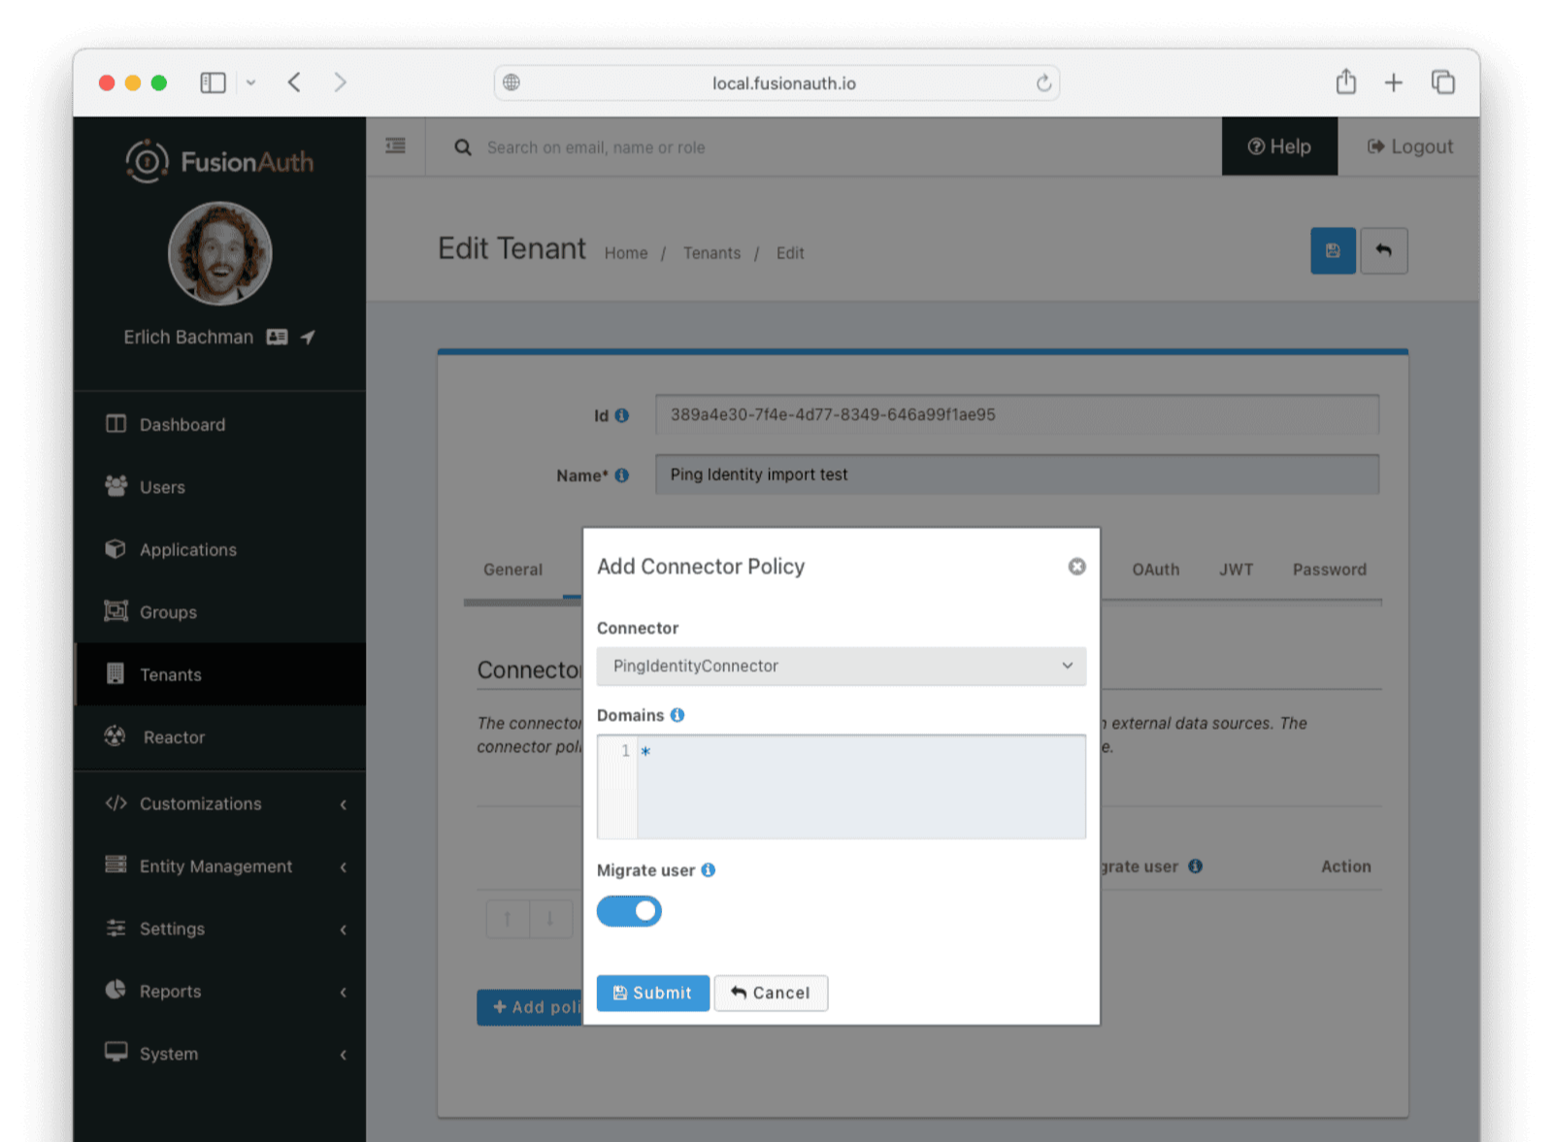Viewport: 1553px width, 1142px height.
Task: Open the Reactor section
Action: (x=174, y=737)
